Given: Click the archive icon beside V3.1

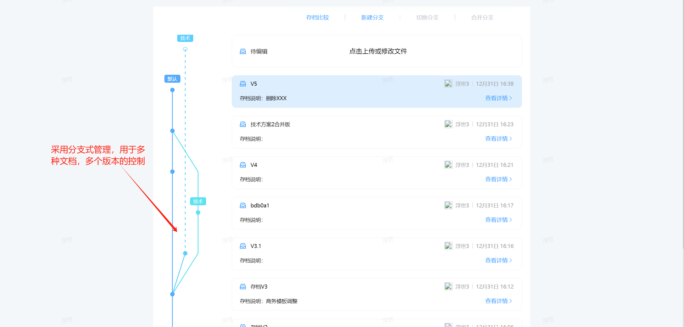Looking at the screenshot, I should [x=243, y=246].
